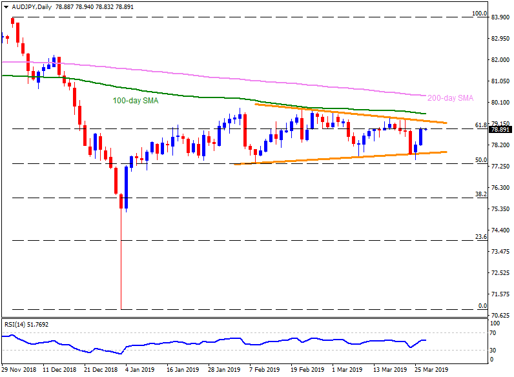
Task: Click the 38.2 Fibonacci level label
Action: 480,194
